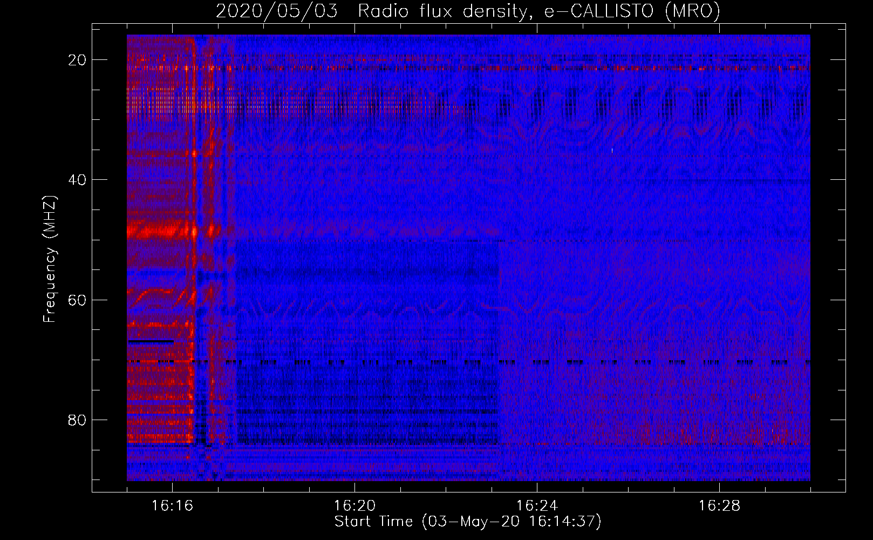Click the 16:20 time tick label
Image resolution: width=873 pixels, height=540 pixels.
point(354,506)
